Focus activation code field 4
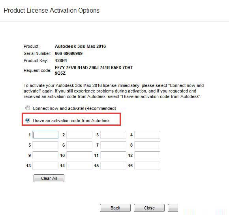The image size is (229, 215). 147,135
